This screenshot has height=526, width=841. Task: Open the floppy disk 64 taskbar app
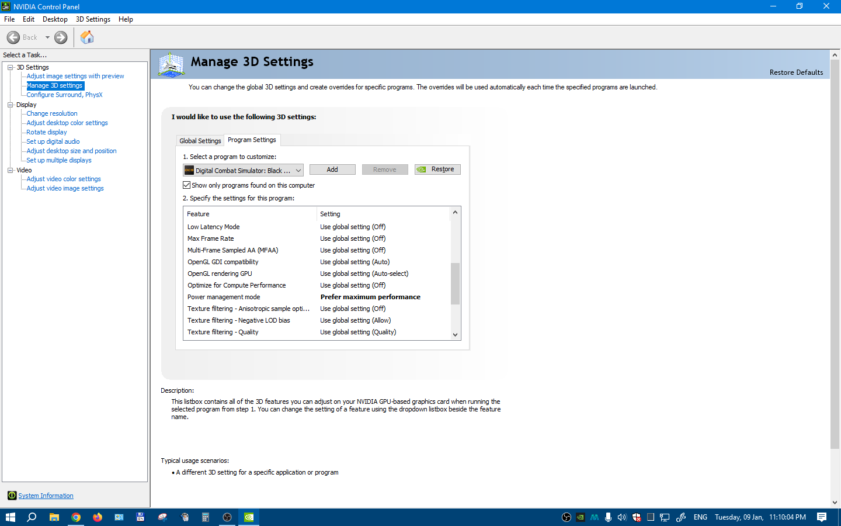[x=140, y=517]
